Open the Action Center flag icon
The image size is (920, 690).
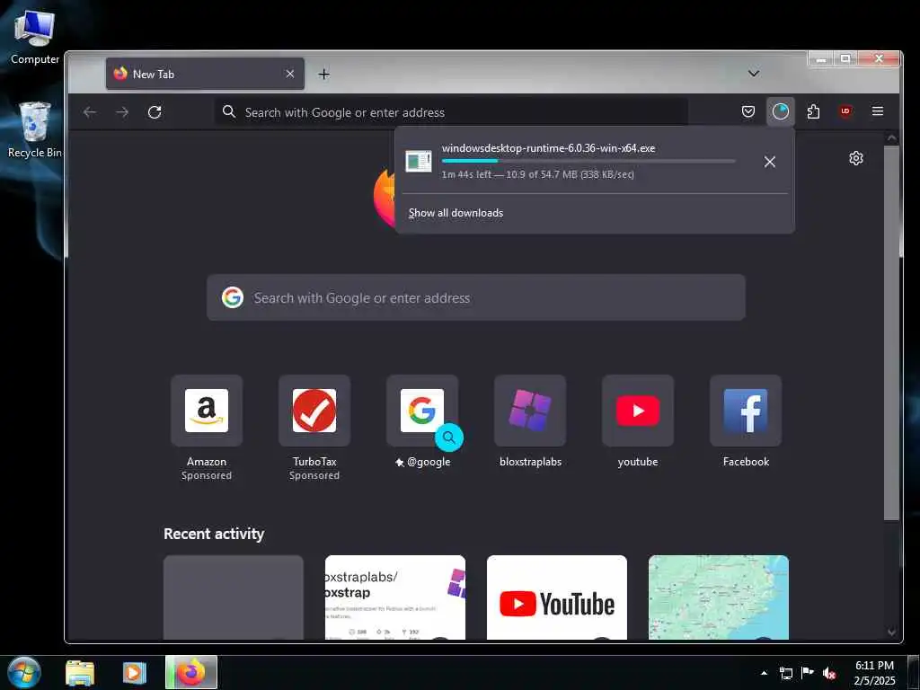coord(808,673)
